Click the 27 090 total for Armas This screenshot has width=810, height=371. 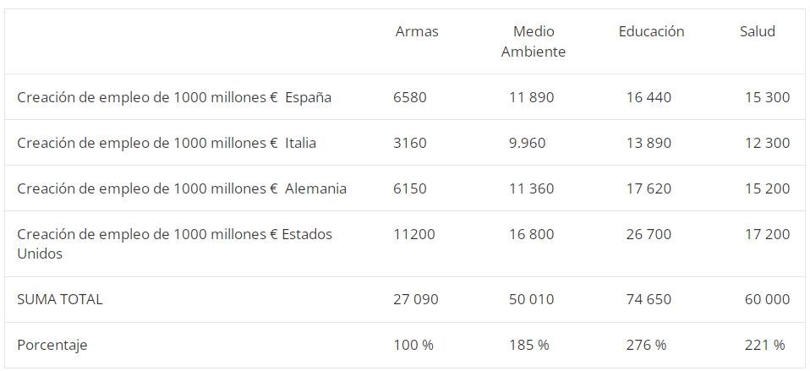click(416, 299)
